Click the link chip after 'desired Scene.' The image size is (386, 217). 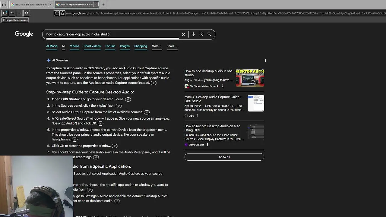point(128,99)
